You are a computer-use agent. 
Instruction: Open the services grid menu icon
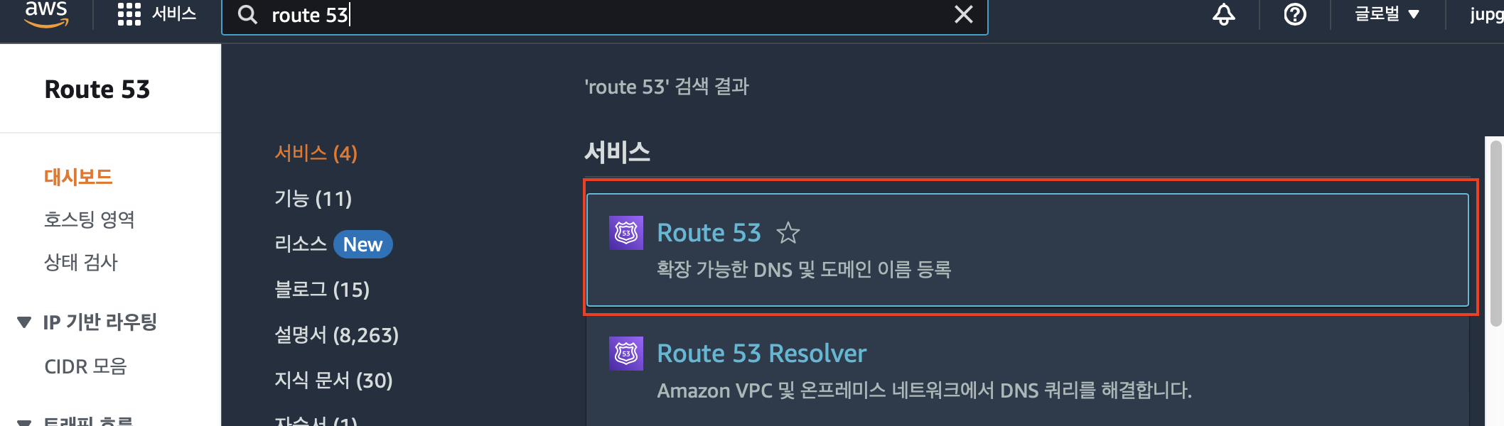coord(129,14)
